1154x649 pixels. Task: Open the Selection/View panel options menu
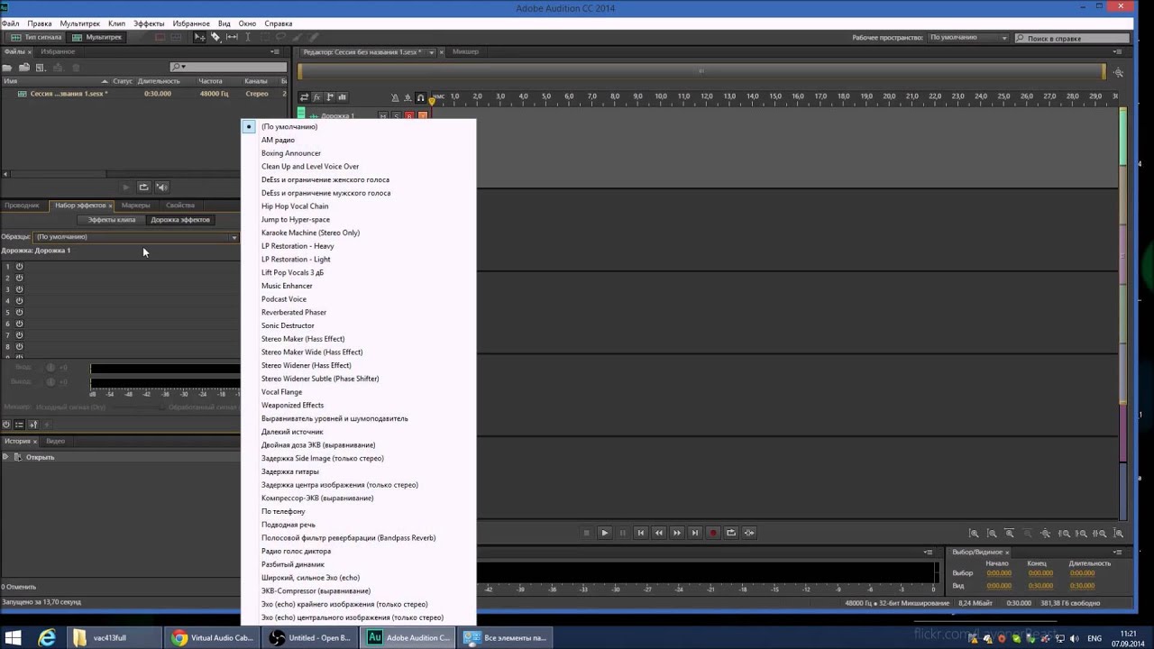1116,552
